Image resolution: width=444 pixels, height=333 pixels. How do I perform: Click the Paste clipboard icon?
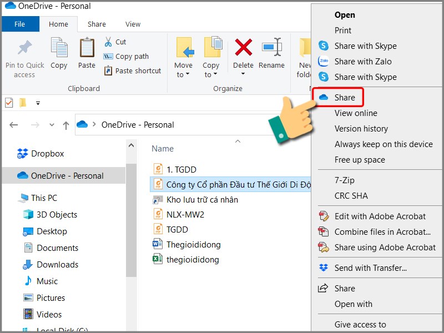(x=87, y=47)
